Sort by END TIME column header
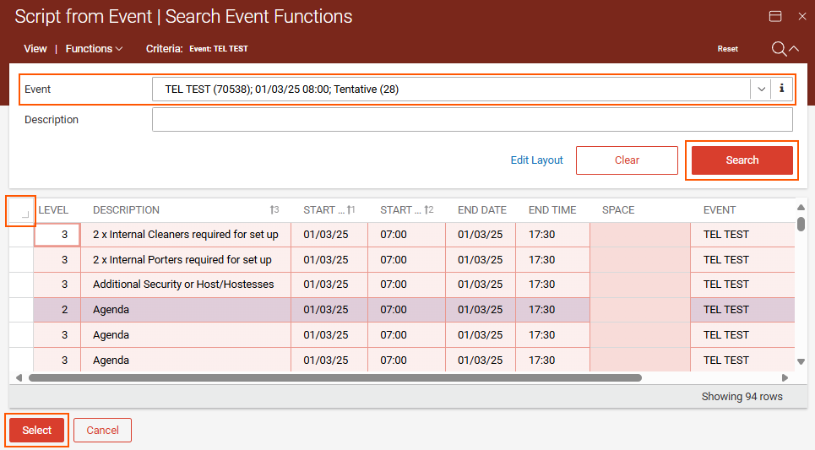Viewport: 815px width, 450px height. pos(552,210)
